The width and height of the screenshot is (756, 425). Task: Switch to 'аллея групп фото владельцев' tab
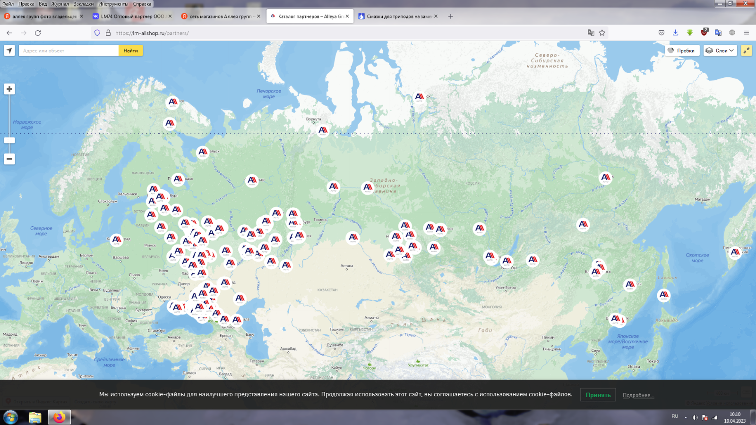click(44, 16)
